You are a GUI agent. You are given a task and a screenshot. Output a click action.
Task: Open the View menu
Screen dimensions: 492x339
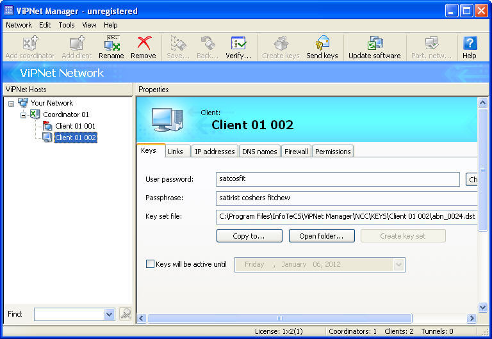pos(89,25)
